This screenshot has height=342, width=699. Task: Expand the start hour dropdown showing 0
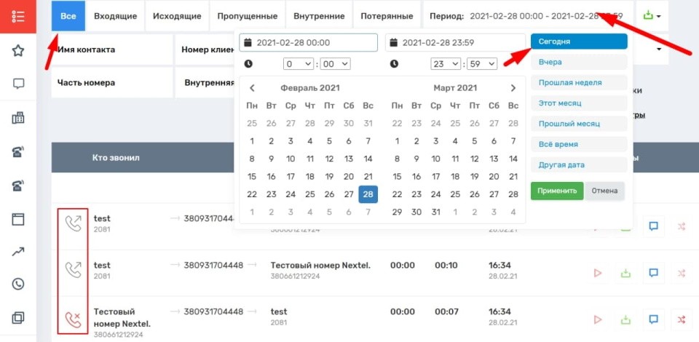click(299, 64)
